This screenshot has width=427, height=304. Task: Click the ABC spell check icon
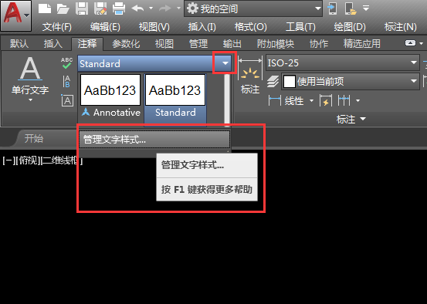click(x=66, y=62)
